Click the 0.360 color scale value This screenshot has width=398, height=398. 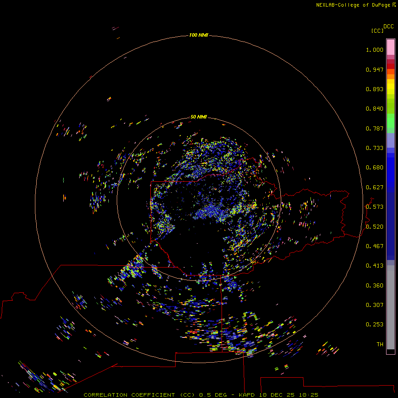point(375,286)
